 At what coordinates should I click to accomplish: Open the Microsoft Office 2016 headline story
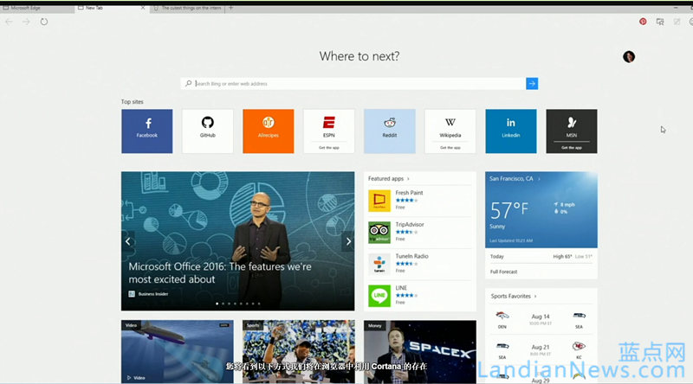220,272
